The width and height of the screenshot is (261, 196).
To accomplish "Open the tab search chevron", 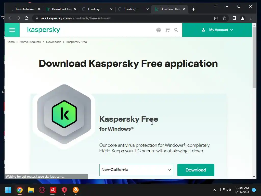I will (x=215, y=6).
